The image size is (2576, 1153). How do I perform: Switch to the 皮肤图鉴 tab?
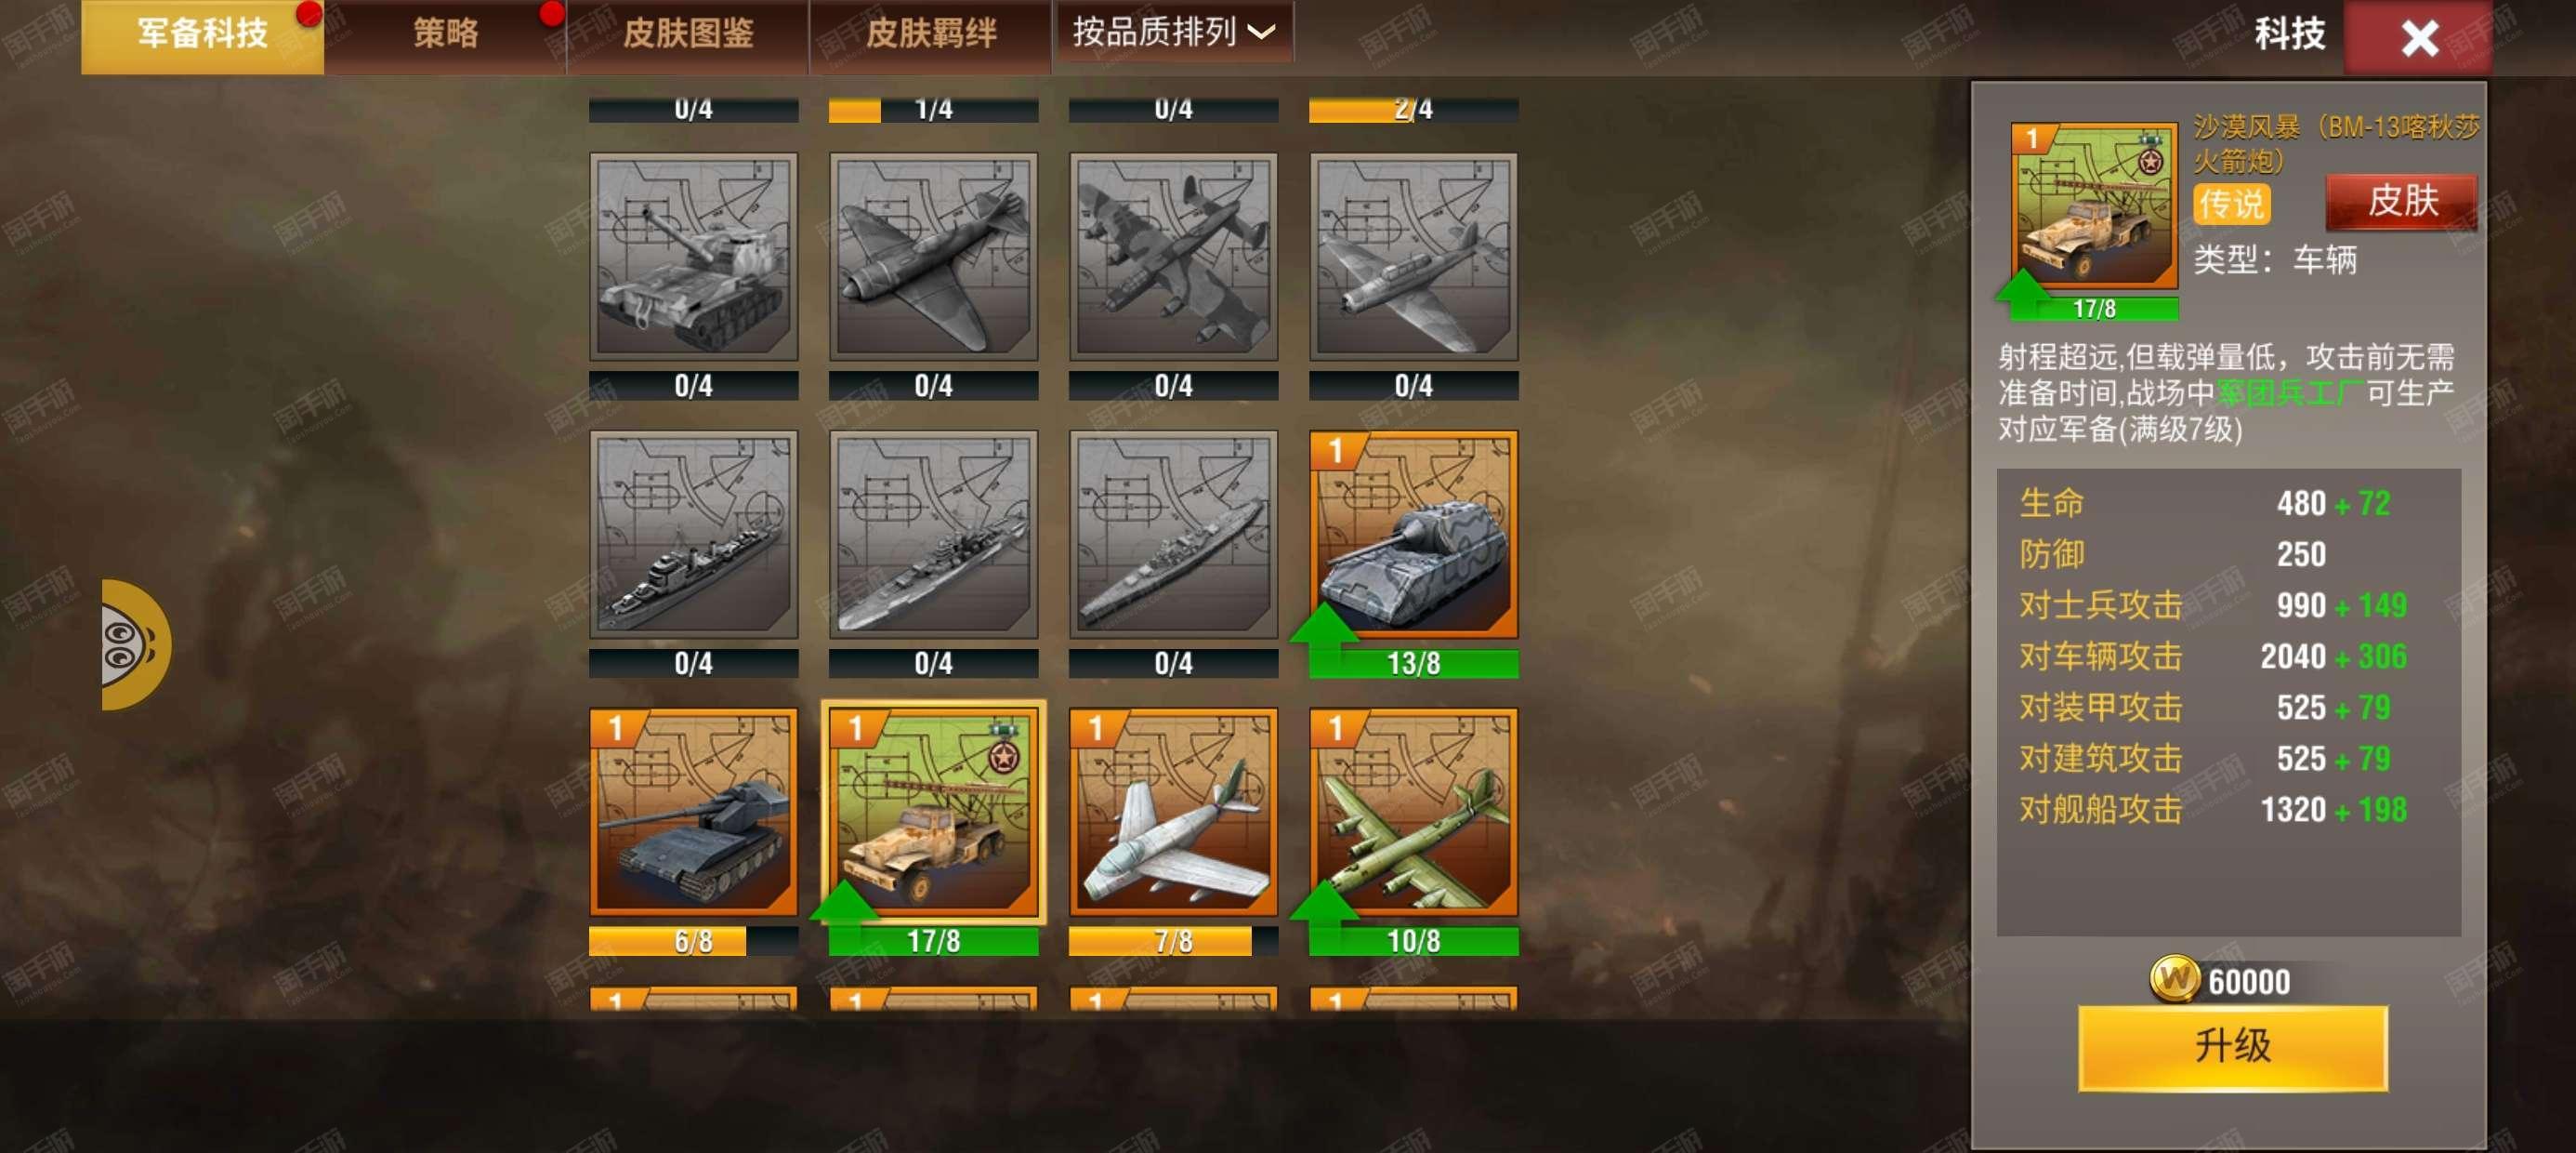pos(688,35)
